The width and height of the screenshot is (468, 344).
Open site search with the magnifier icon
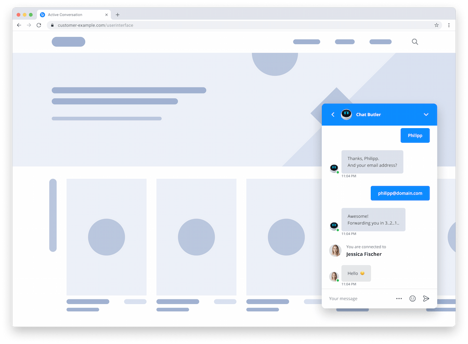tap(414, 42)
